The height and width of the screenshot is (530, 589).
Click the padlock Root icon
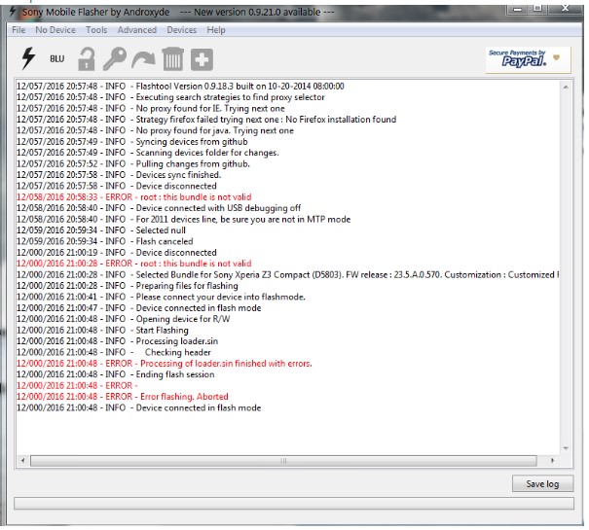[87, 59]
